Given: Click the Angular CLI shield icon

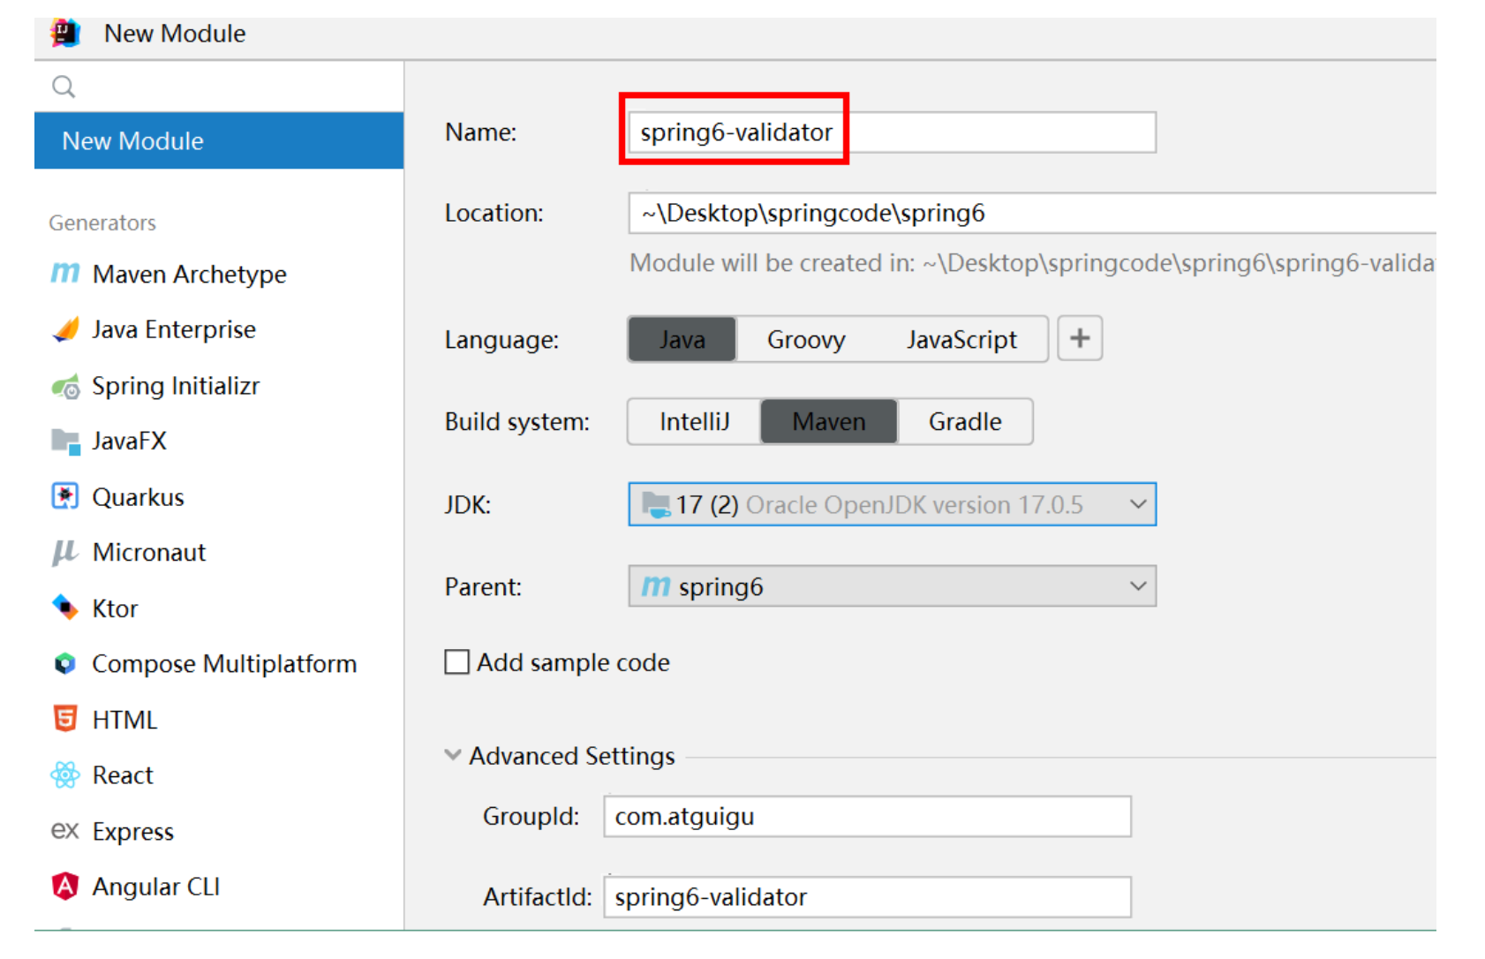Looking at the screenshot, I should click(x=65, y=886).
